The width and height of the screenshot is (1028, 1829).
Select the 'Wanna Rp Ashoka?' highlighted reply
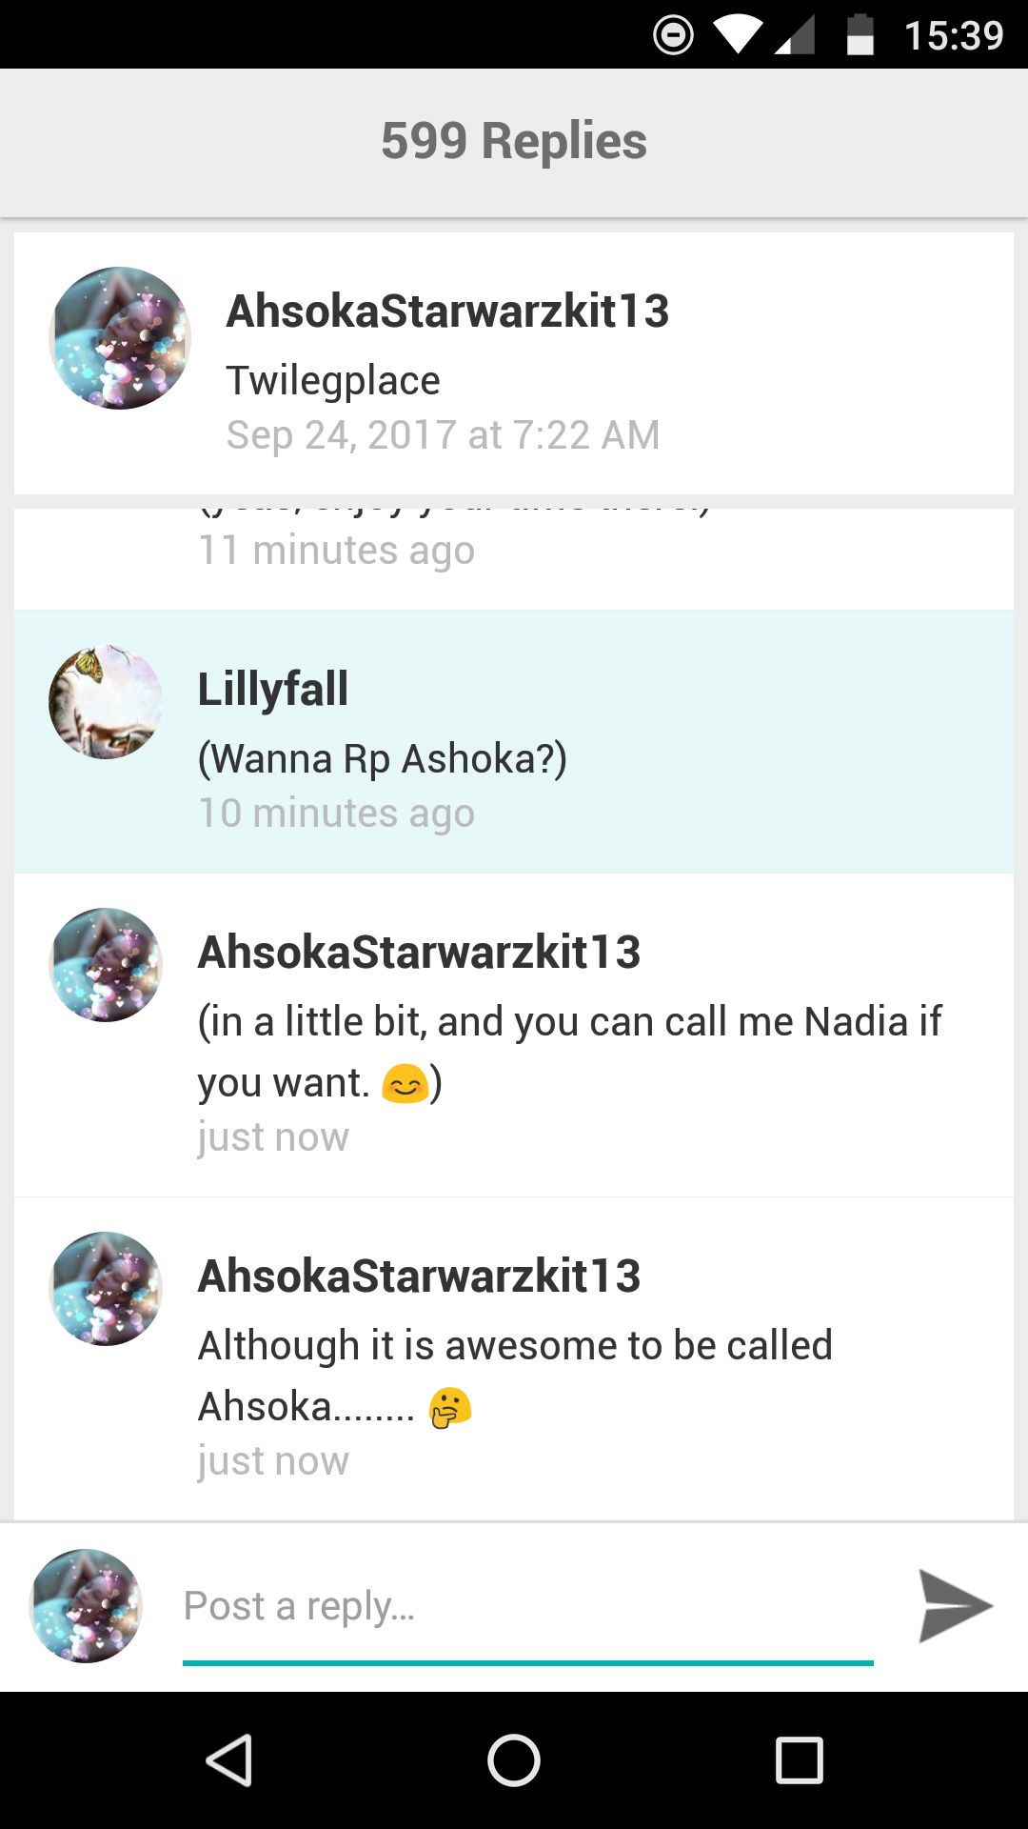514,742
